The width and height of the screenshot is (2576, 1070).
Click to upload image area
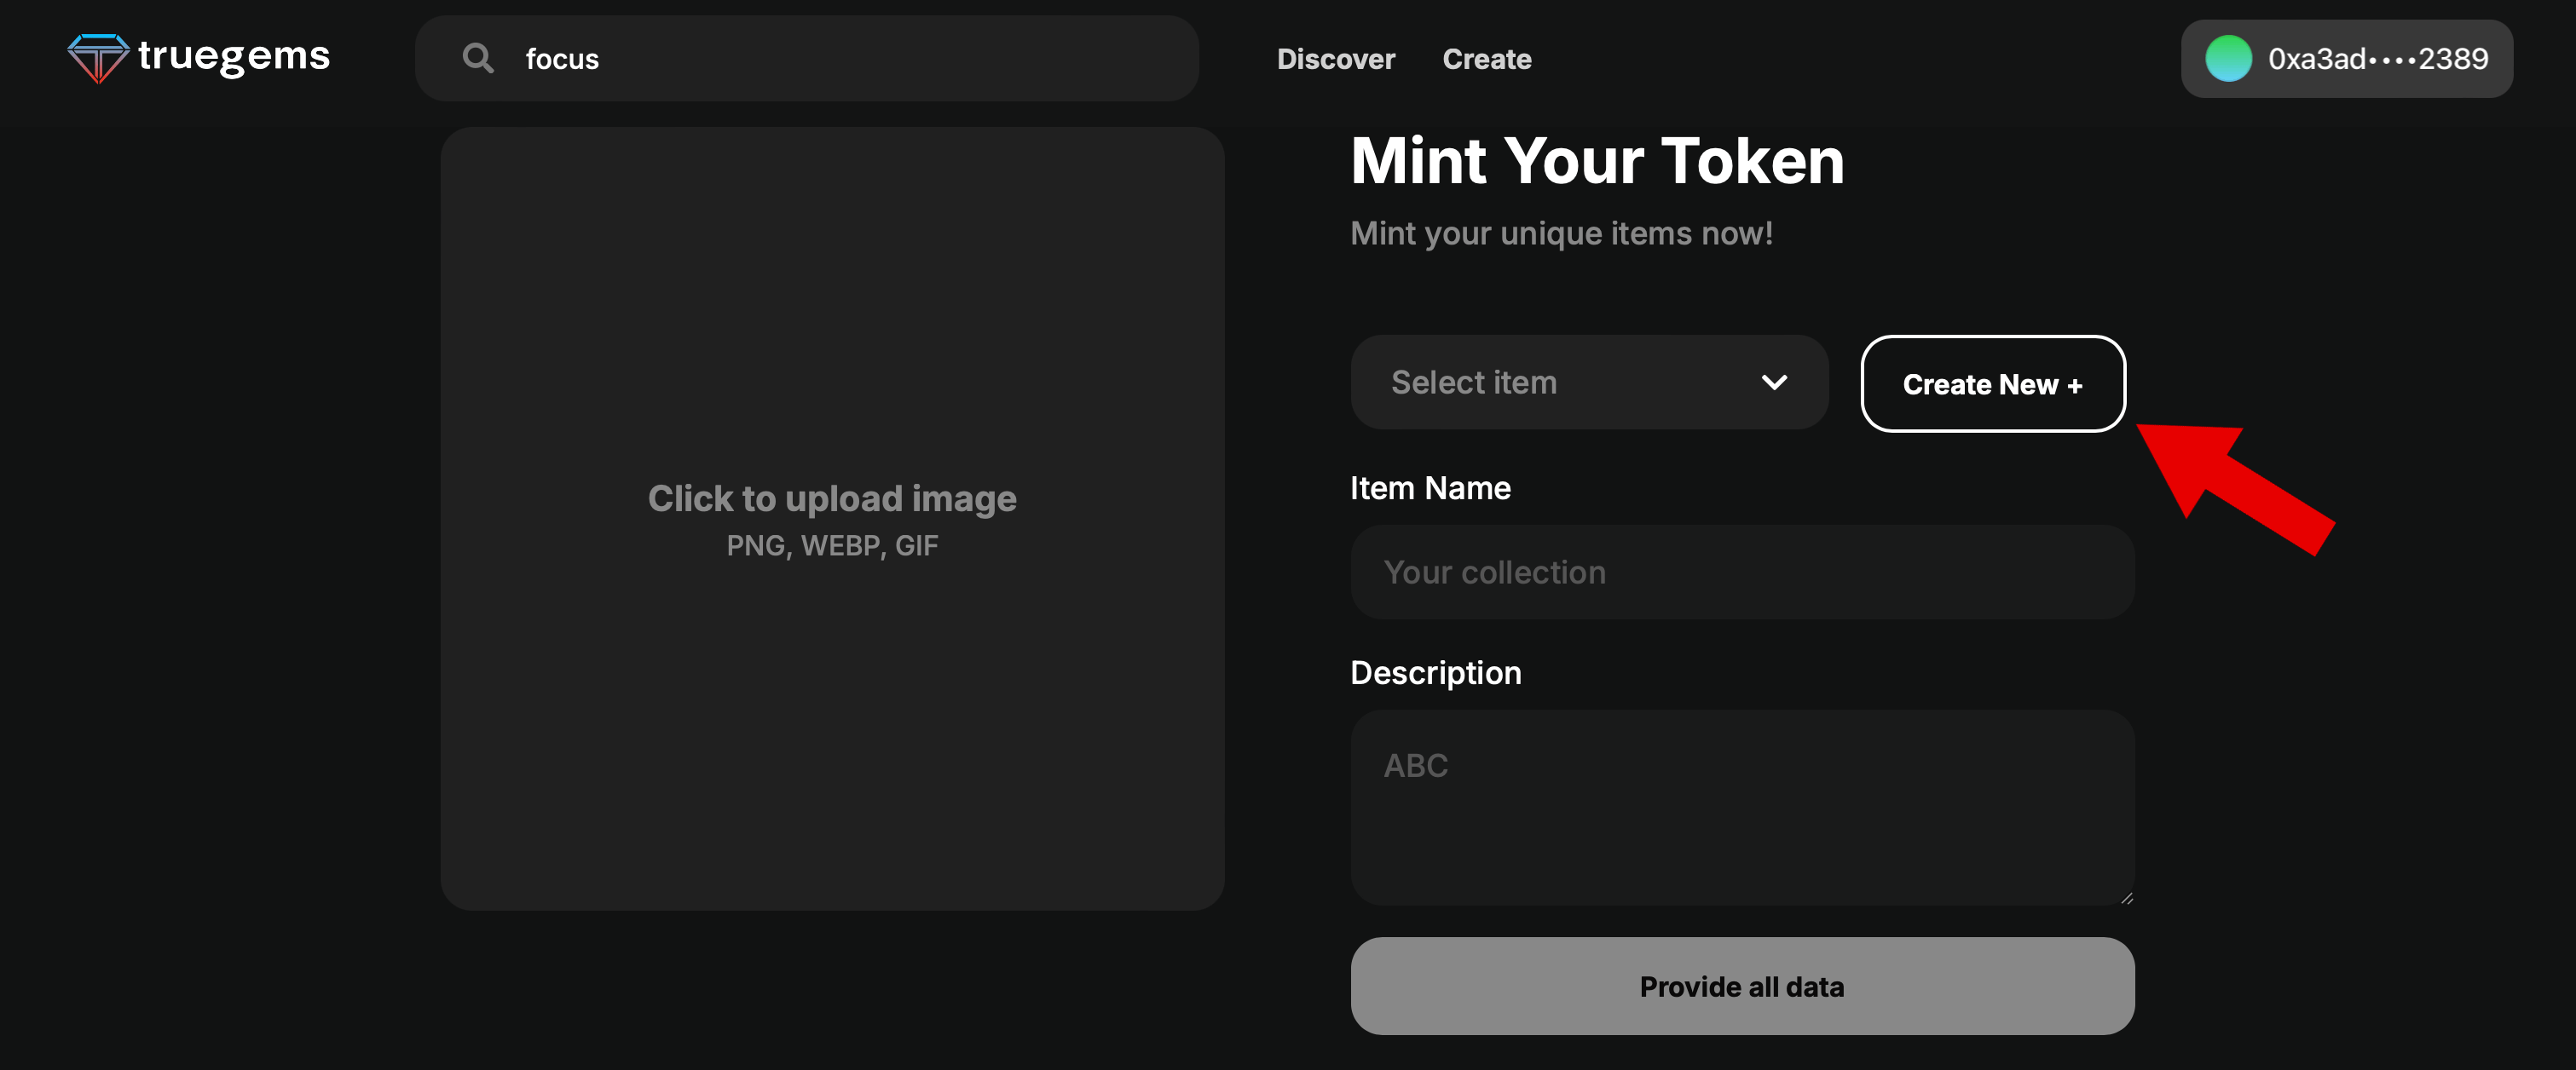click(x=832, y=498)
